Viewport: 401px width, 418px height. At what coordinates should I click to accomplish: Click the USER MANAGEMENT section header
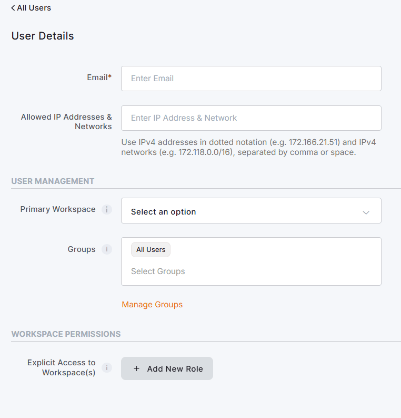(53, 181)
